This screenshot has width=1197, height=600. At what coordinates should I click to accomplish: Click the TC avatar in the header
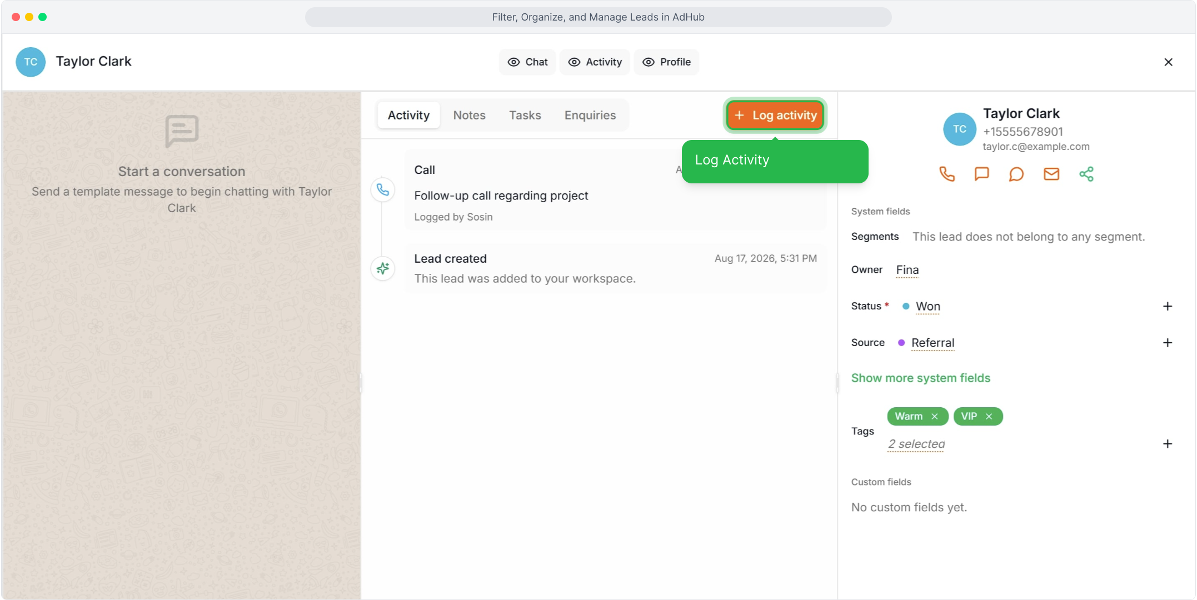coord(31,62)
